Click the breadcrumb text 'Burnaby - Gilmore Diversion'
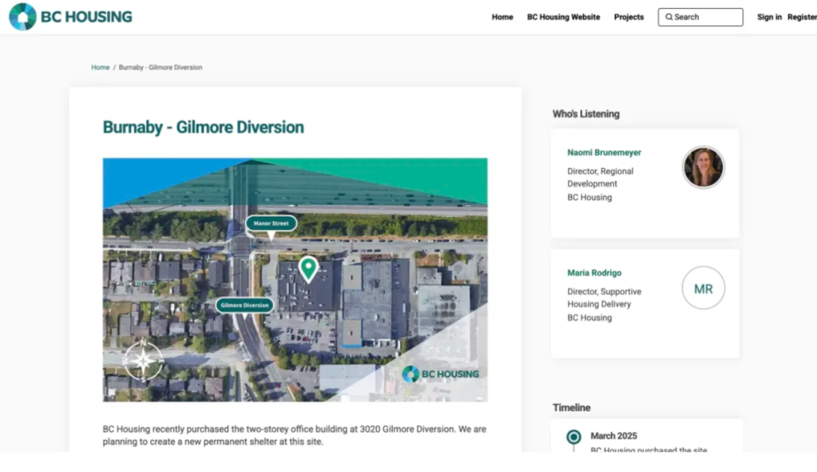817x472 pixels. click(160, 67)
